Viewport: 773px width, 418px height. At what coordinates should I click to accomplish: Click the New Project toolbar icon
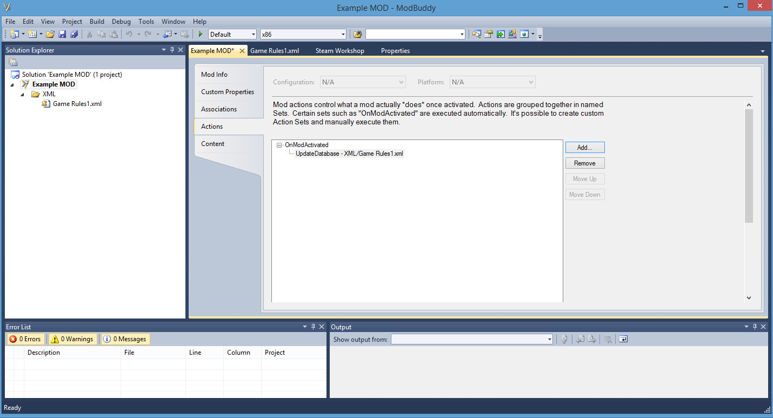point(14,34)
